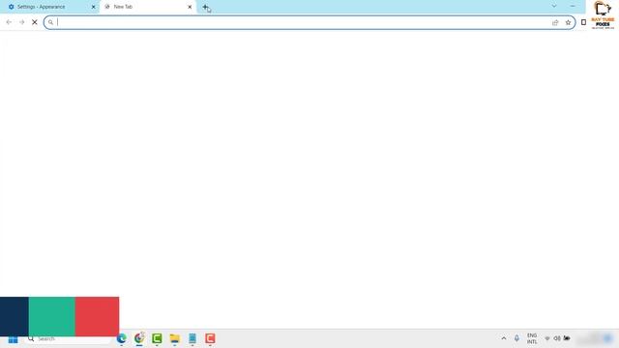Click the search icon in address bar
619x348 pixels.
50,22
